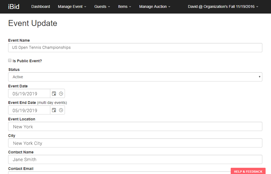Edit the Event Name field
This screenshot has height=174, width=271.
135,47
